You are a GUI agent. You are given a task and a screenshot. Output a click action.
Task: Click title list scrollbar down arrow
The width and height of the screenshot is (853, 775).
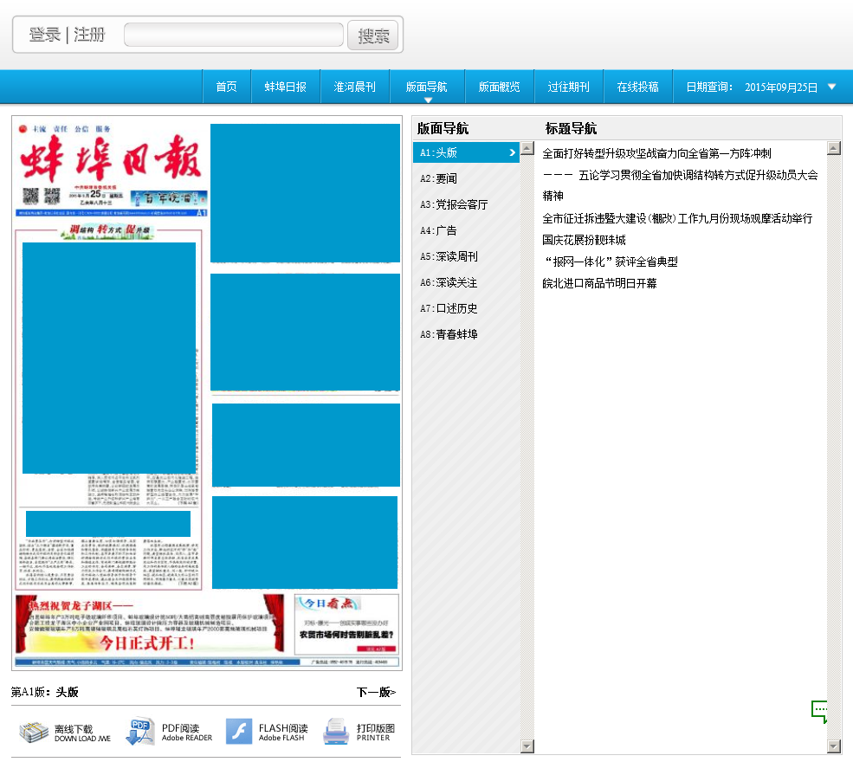(834, 746)
